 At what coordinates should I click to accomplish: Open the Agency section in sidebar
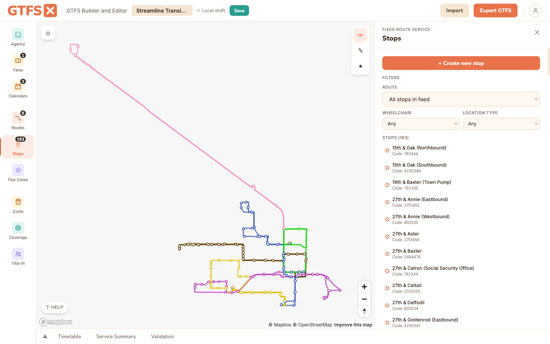[x=18, y=37]
